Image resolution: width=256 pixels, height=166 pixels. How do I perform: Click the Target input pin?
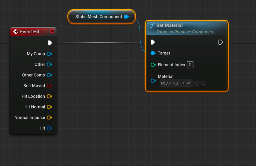click(153, 53)
